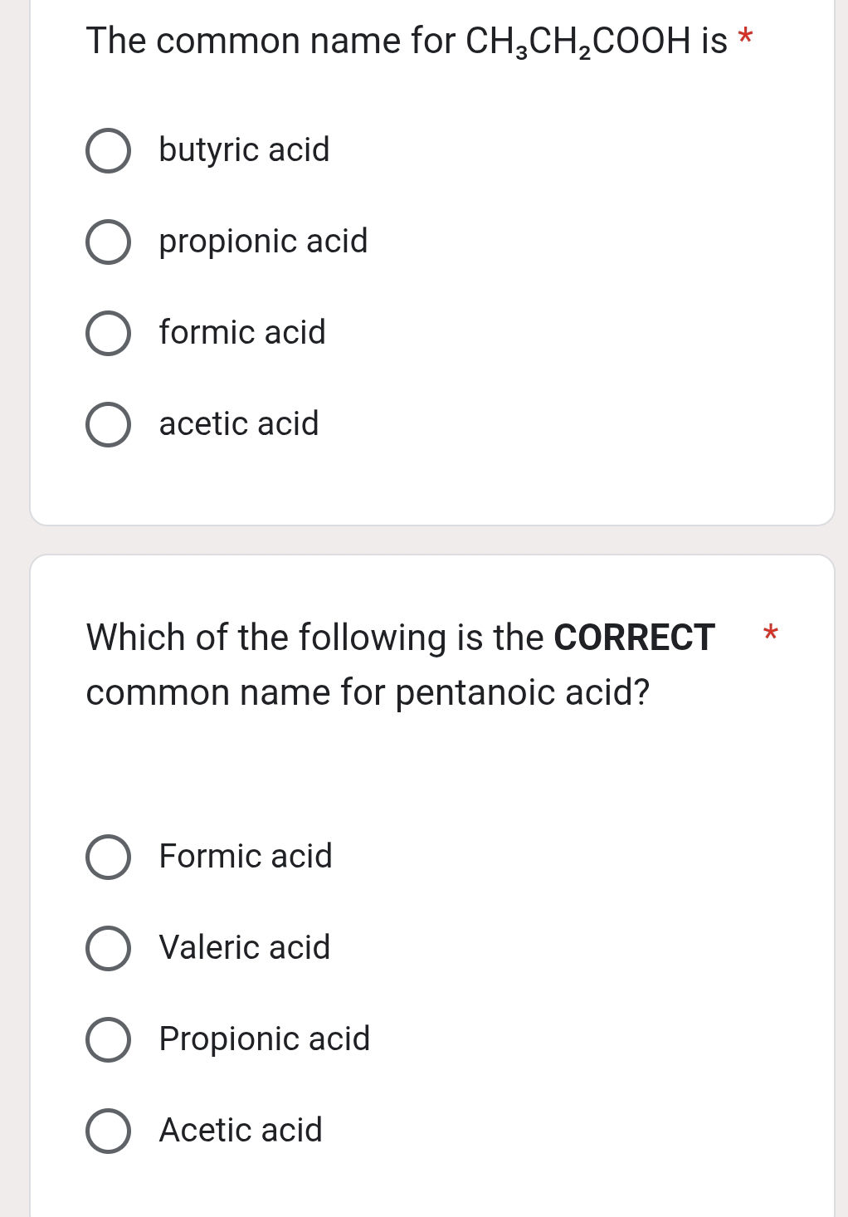Click the Valeric acid answer text
Screen dimensions: 848x1217
pyautogui.click(x=243, y=949)
